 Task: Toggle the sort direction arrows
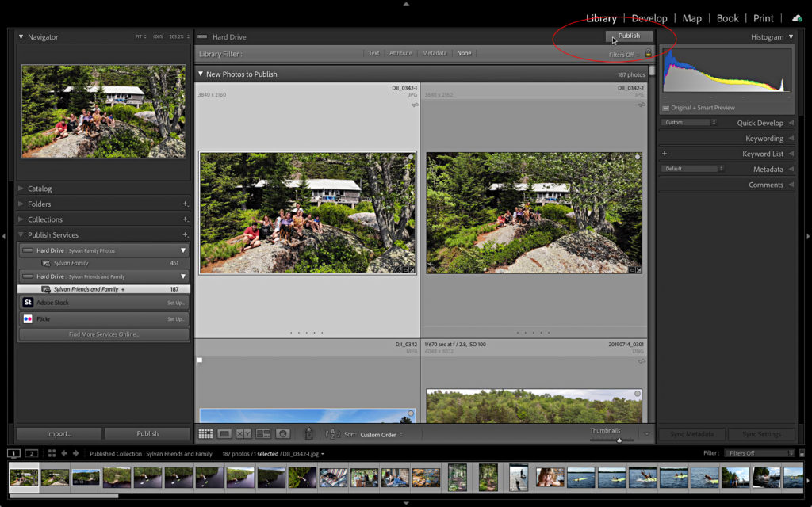[333, 433]
